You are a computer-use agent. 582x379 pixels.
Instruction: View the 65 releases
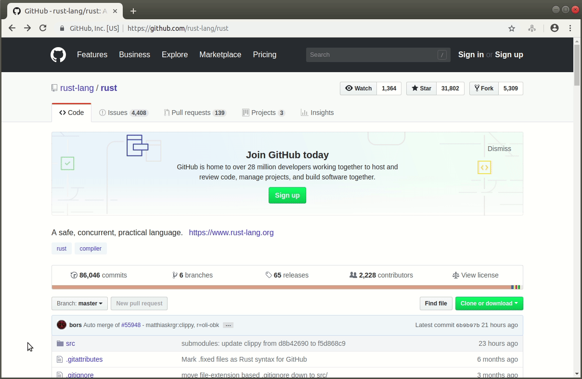point(287,275)
